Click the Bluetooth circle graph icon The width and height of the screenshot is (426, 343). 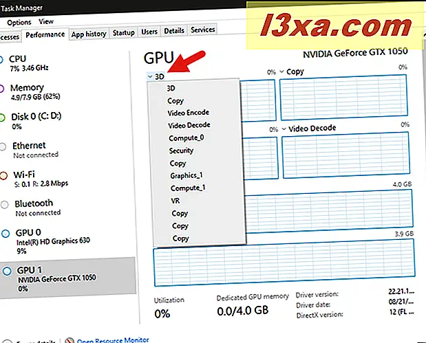pos(4,205)
